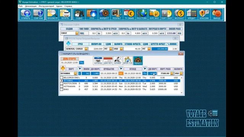Open voyage file with ОТКРЫТЬ icon

26,14
